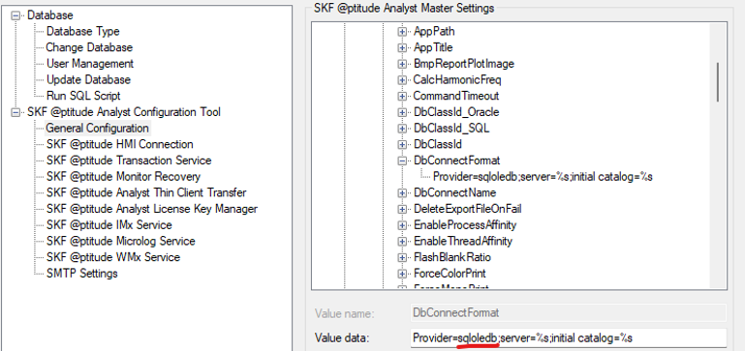Screen dimensions: 745x351
Task: Open User Management tree item
Action: pyautogui.click(x=90, y=64)
